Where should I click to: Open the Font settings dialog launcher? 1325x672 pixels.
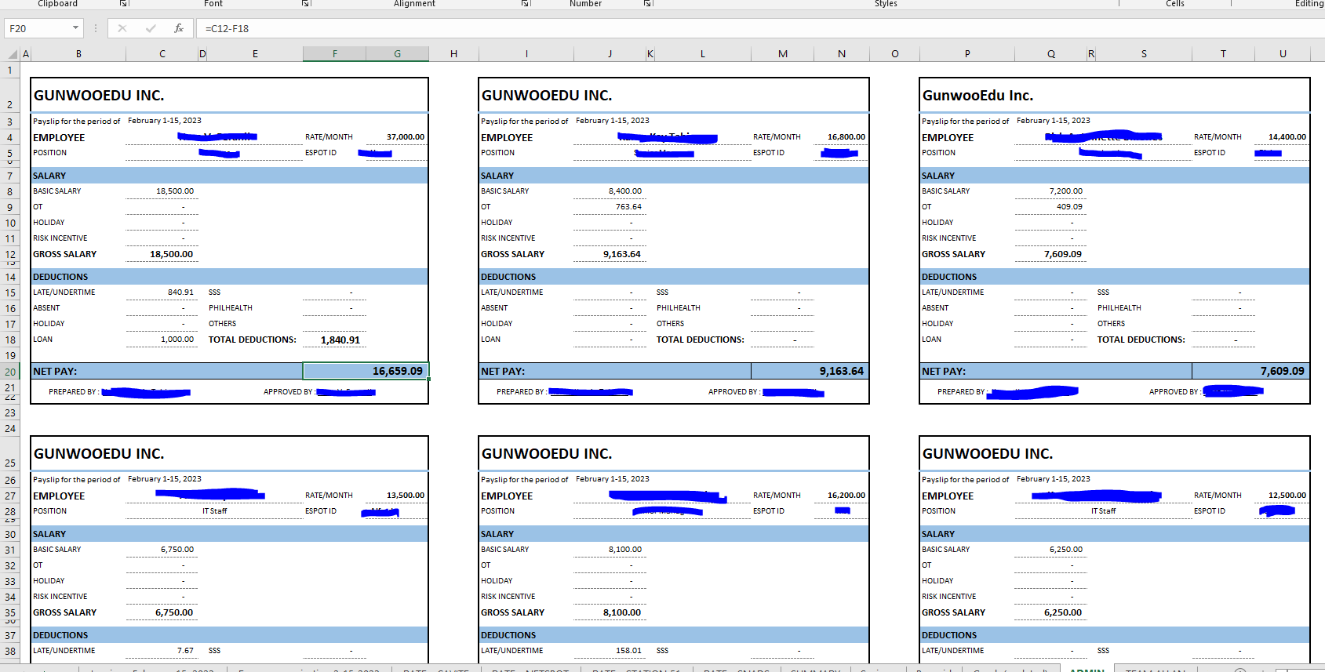click(x=306, y=4)
